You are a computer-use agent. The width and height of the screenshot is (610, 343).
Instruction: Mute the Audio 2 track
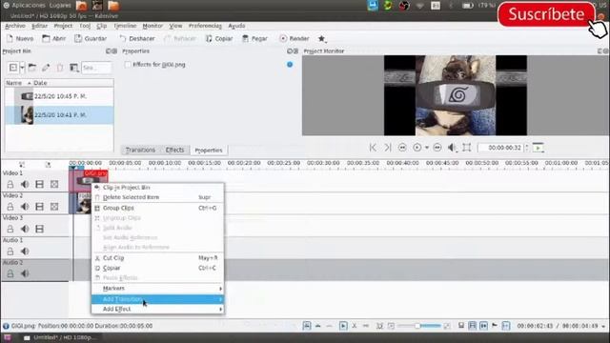[25, 273]
